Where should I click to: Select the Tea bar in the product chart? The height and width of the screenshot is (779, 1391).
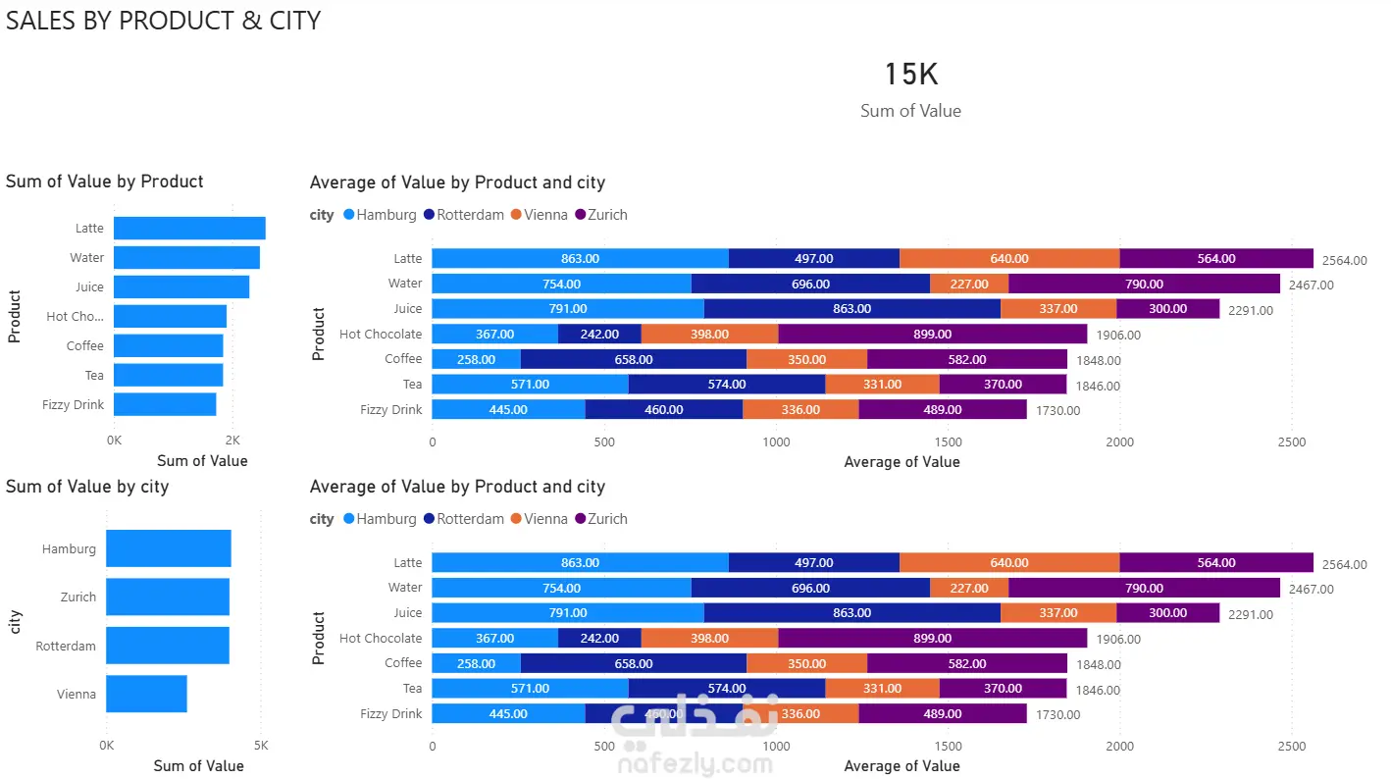168,375
